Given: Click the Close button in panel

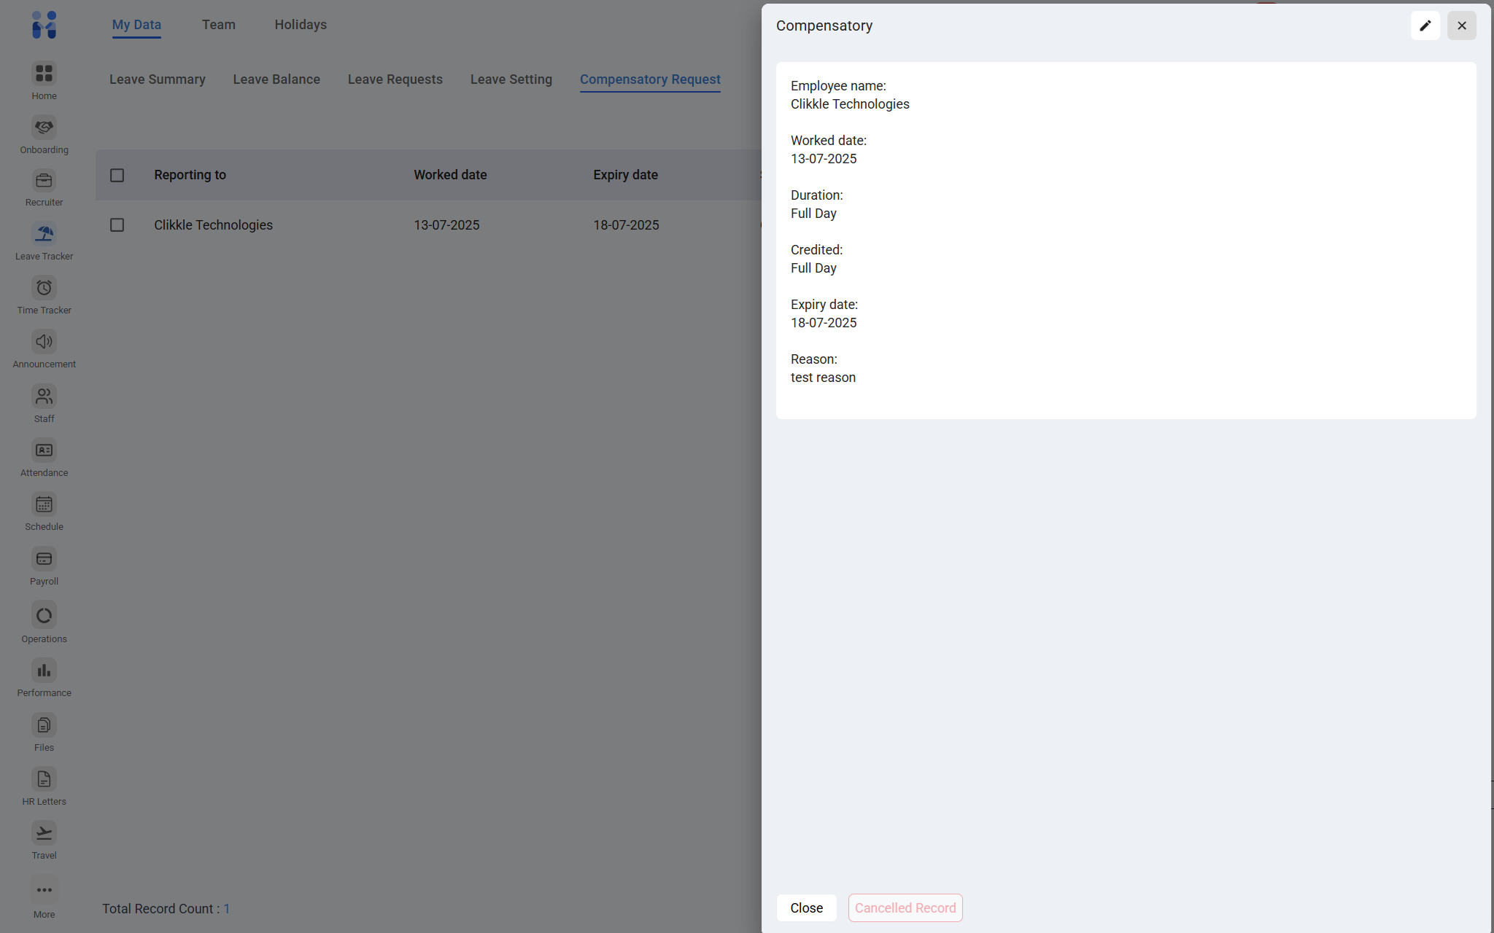Looking at the screenshot, I should (x=806, y=908).
